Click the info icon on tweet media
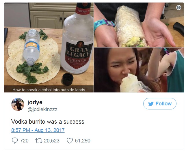186x152 pixels. click(x=179, y=8)
